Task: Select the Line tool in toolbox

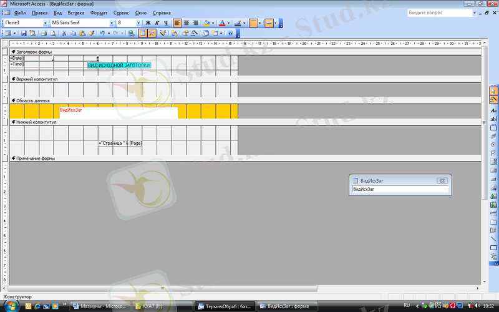Action: point(493,239)
